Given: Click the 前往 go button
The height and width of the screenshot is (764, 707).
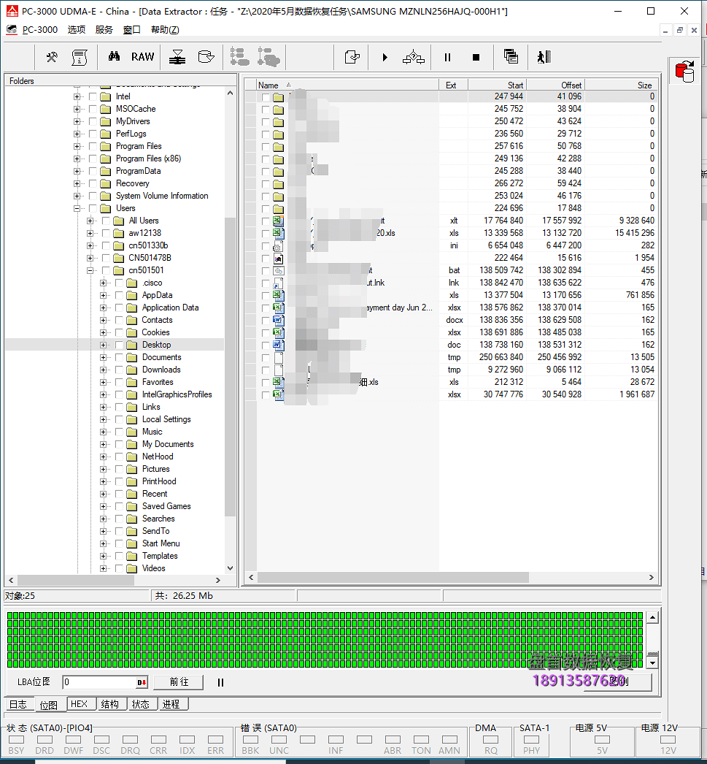Looking at the screenshot, I should click(179, 682).
